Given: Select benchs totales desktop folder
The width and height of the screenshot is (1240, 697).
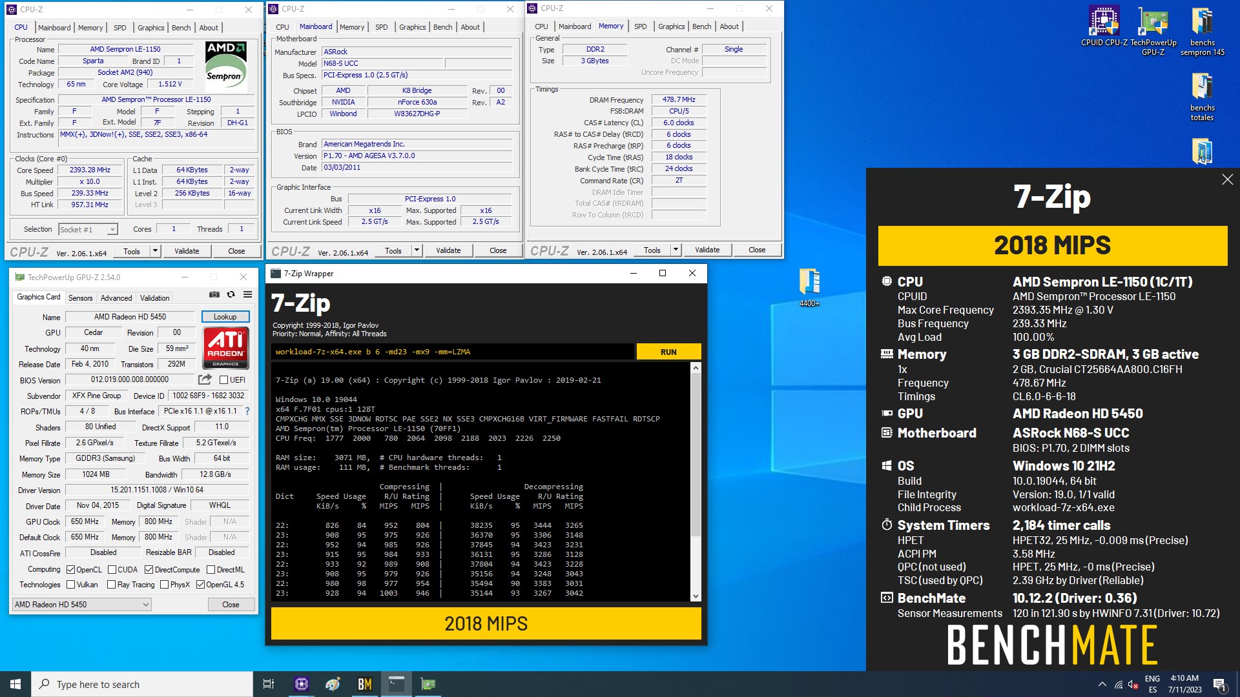Looking at the screenshot, I should click(1202, 97).
